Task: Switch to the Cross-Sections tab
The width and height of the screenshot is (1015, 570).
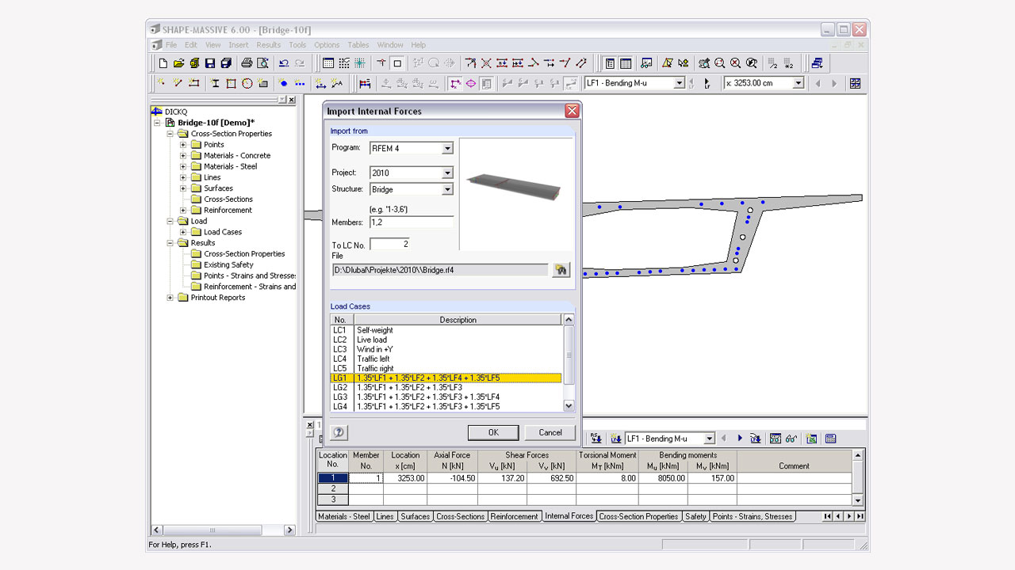Action: point(460,516)
